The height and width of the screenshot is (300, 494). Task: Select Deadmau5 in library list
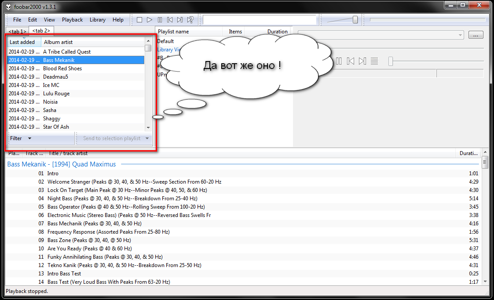pos(76,77)
